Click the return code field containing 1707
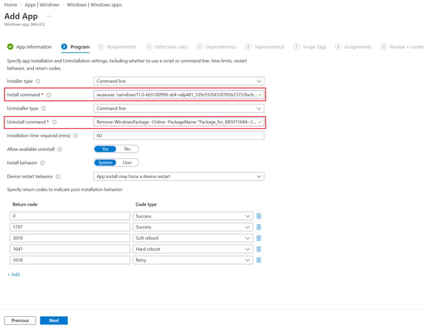This screenshot has width=429, height=329. tap(70, 227)
